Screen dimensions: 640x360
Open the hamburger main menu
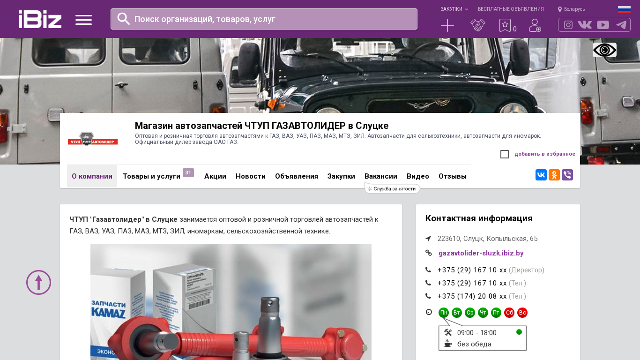pos(83,20)
